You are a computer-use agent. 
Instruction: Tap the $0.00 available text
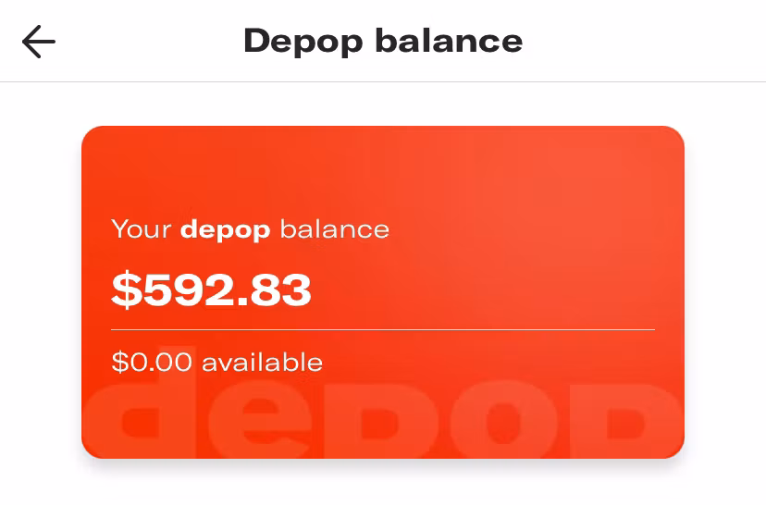coord(216,362)
